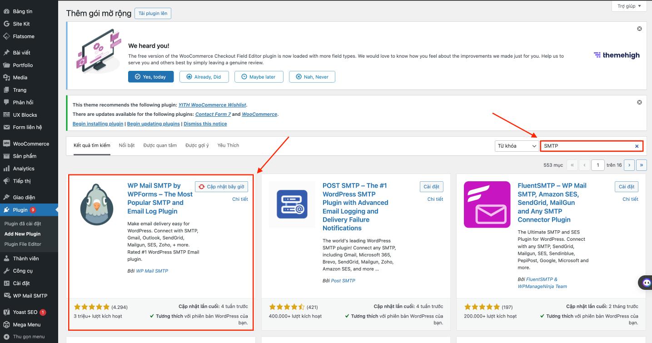The image size is (652, 343).
Task: Open the Portfolio sidebar icon
Action: (x=6, y=65)
